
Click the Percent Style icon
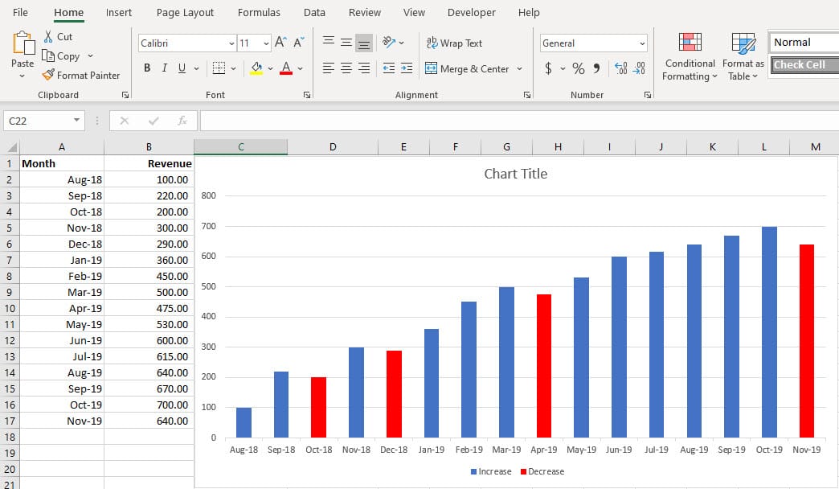pos(578,68)
